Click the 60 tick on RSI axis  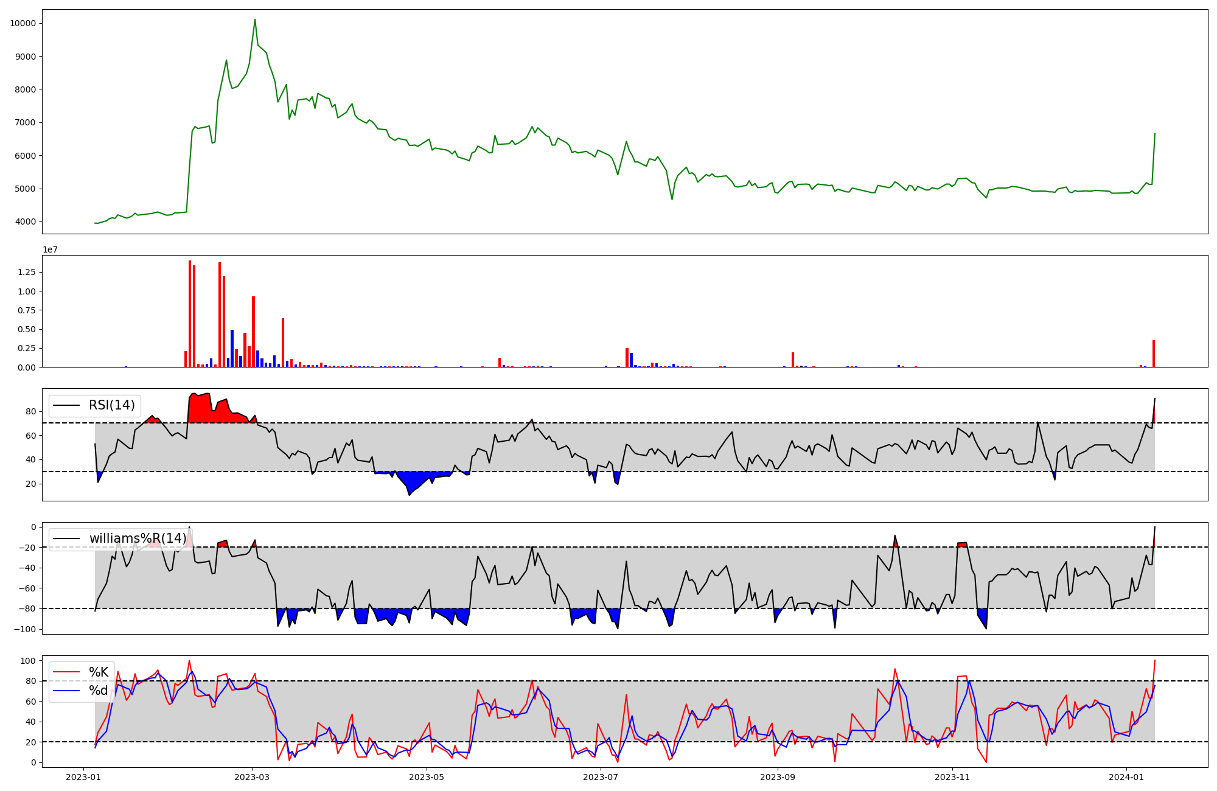point(30,436)
